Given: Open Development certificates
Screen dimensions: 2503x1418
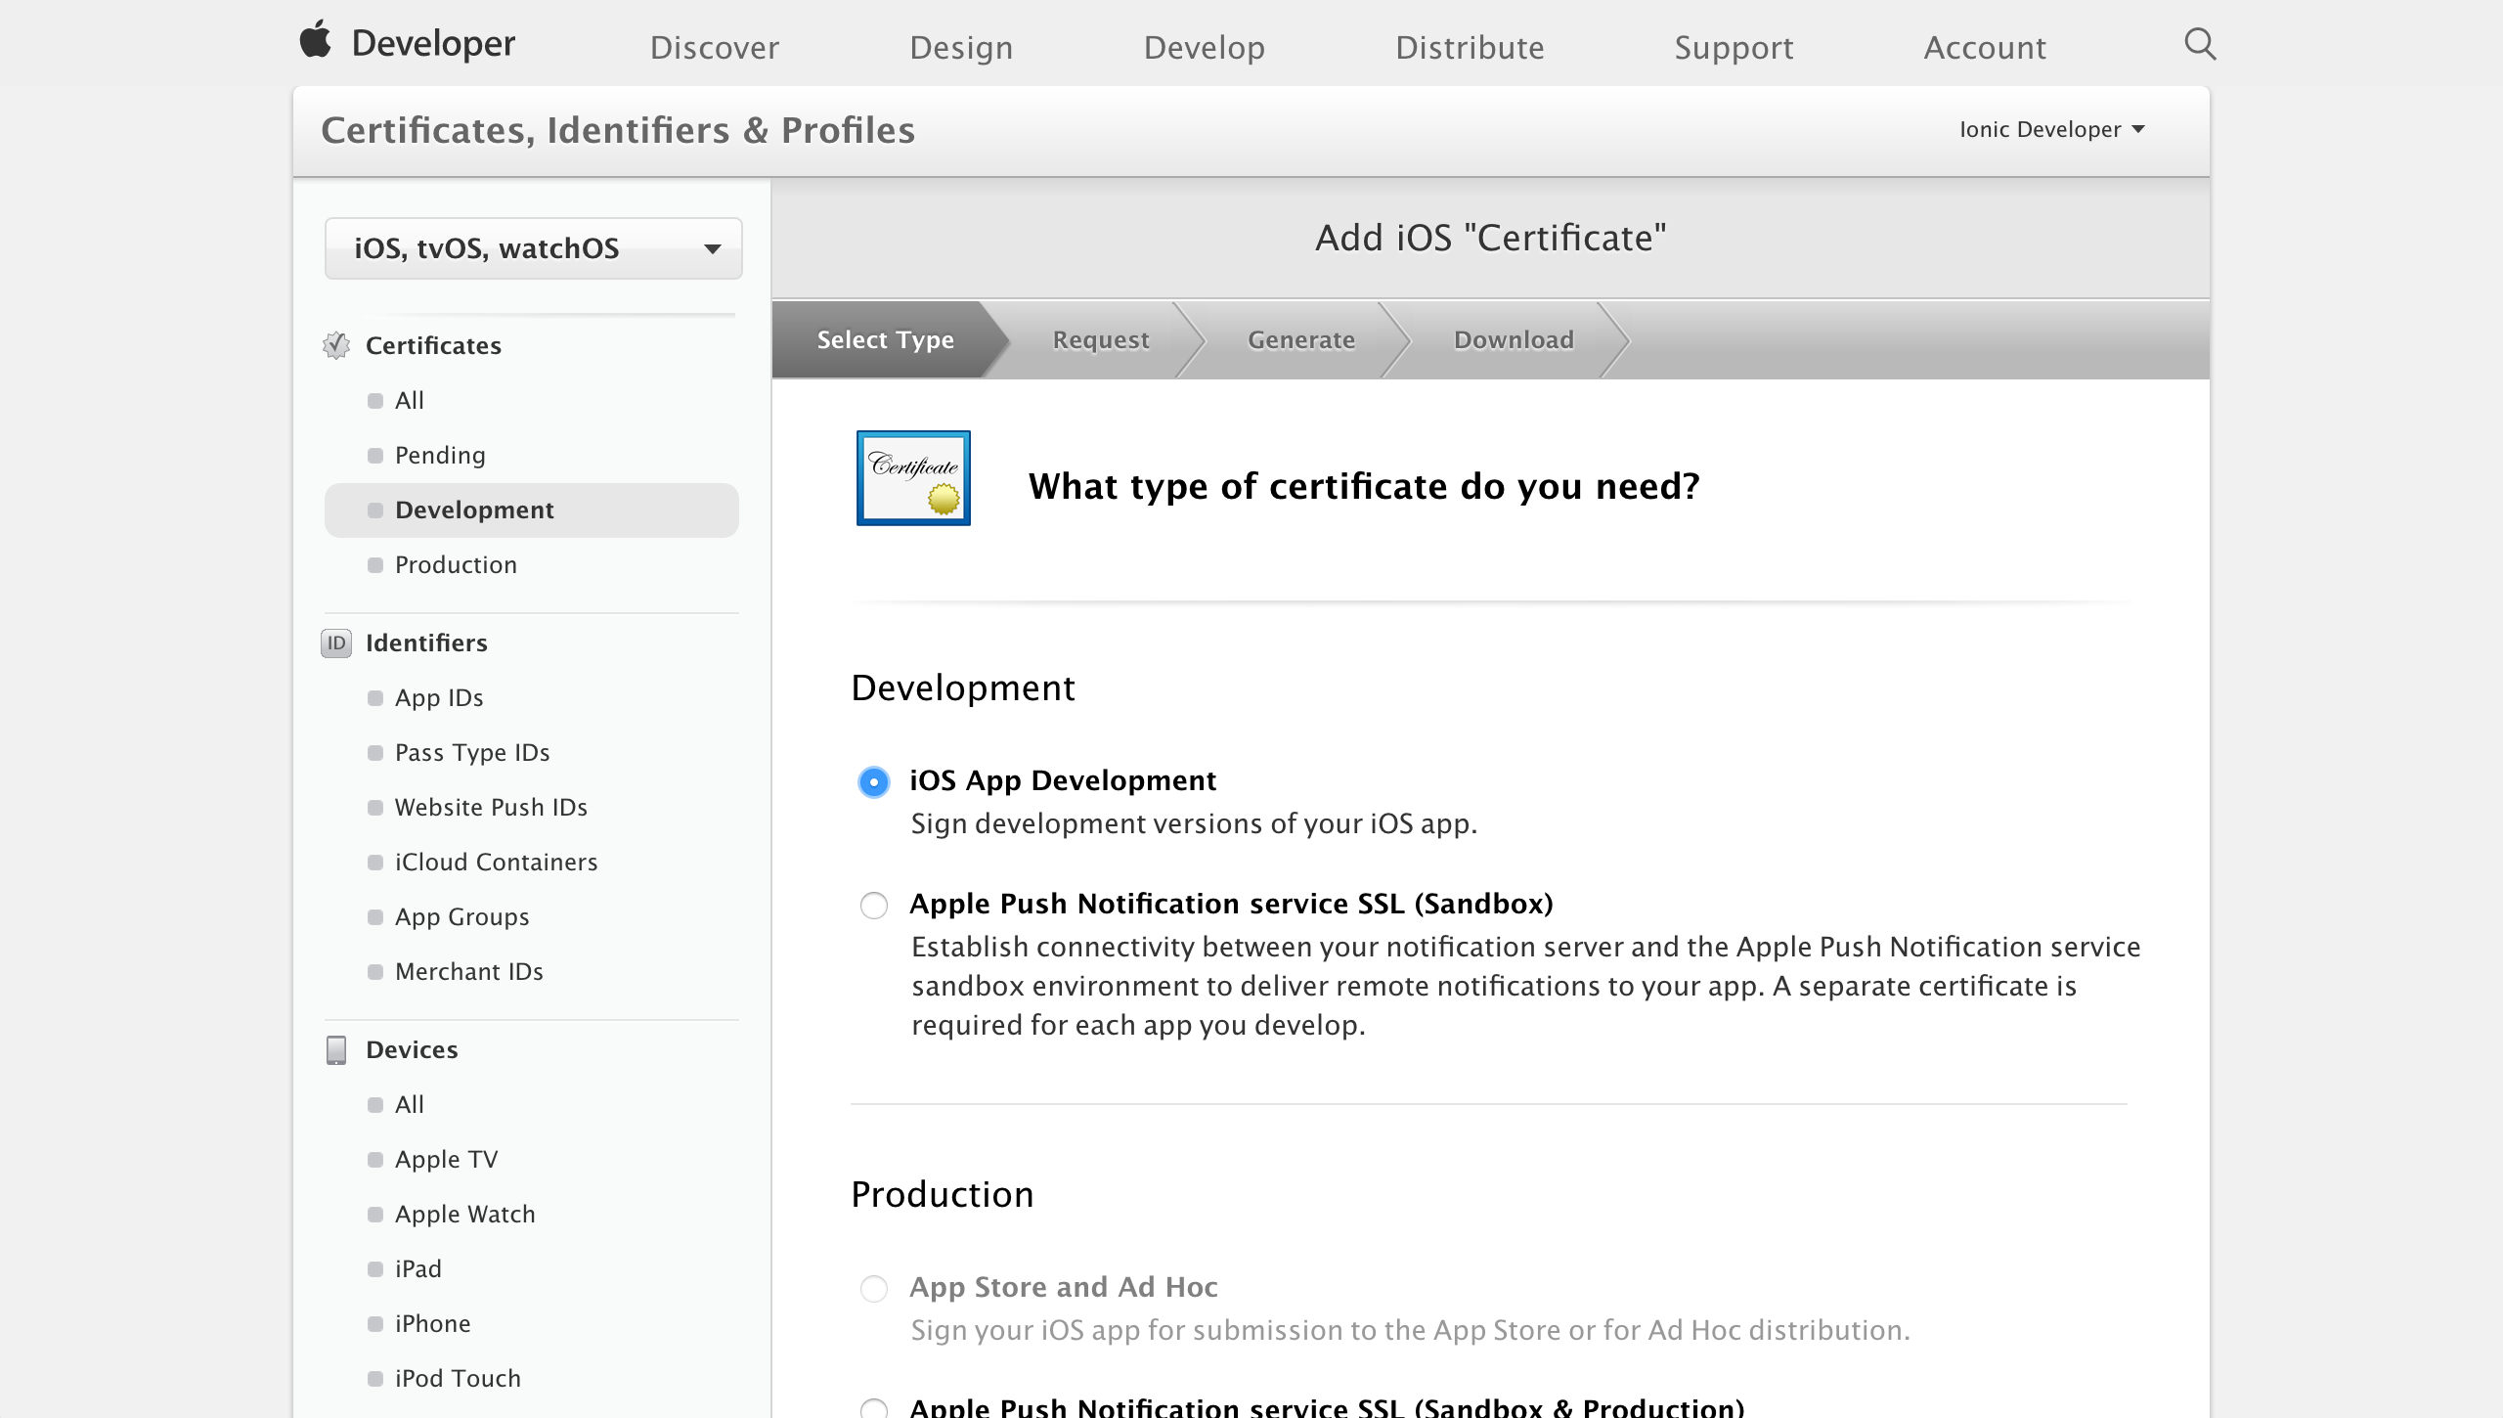Looking at the screenshot, I should [531, 510].
